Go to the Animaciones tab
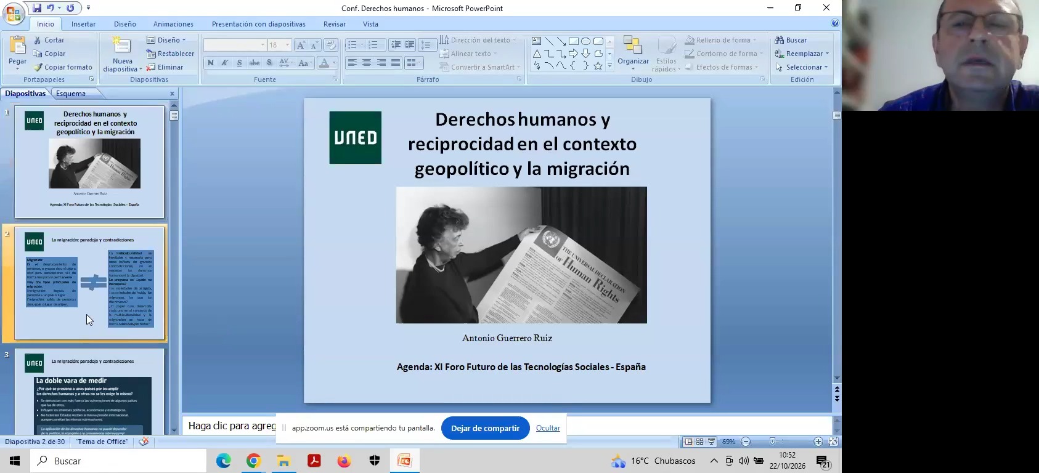This screenshot has width=1039, height=473. pos(173,24)
